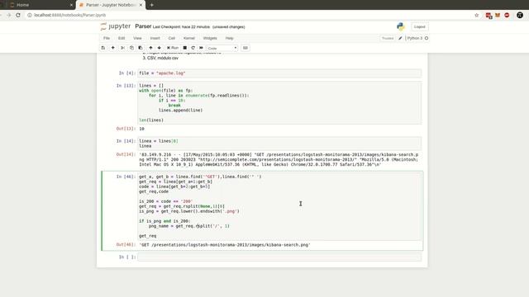The height and width of the screenshot is (297, 529).
Task: Close the Parser Jupyter Notebook tab
Action: [x=141, y=5]
